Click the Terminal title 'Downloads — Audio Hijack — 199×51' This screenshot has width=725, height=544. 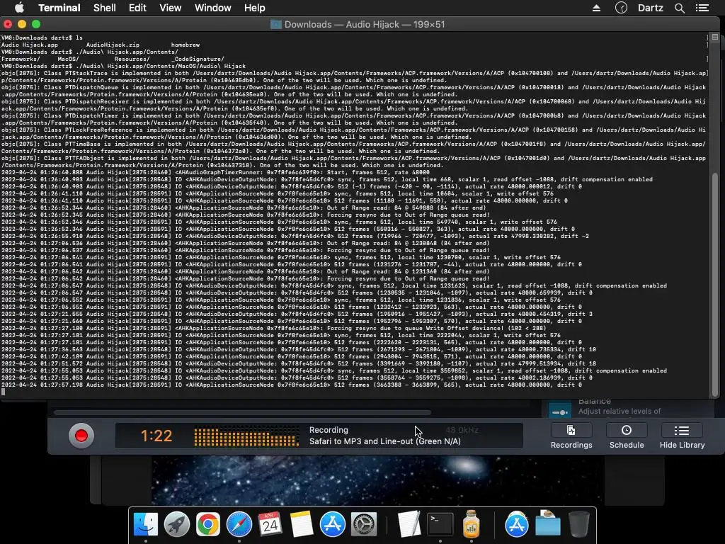pyautogui.click(x=365, y=25)
